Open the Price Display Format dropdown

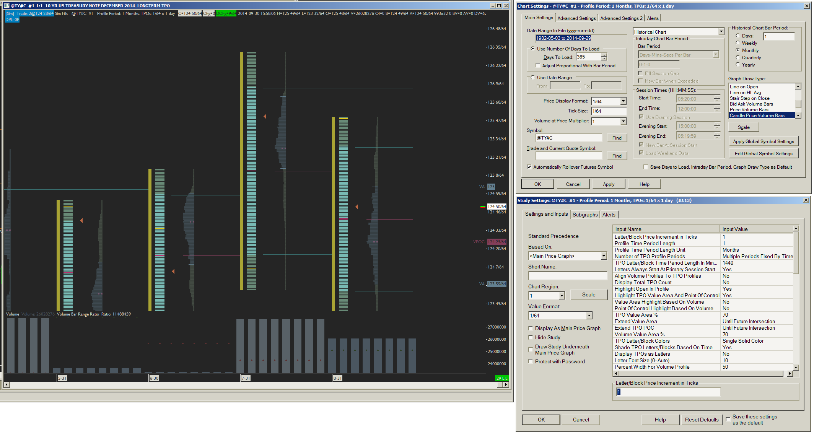tap(623, 101)
